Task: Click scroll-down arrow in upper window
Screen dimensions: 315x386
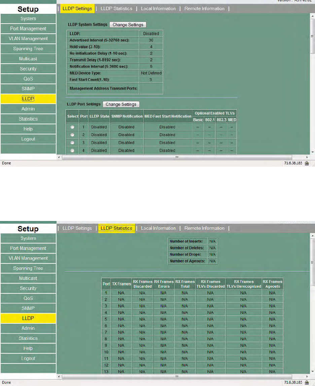Action: pos(313,152)
